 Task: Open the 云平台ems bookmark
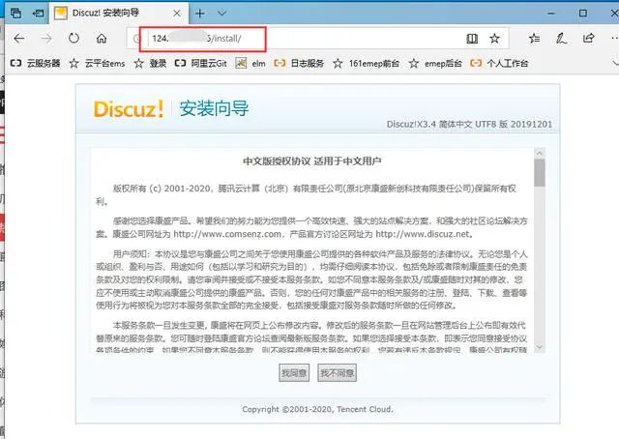click(x=97, y=63)
